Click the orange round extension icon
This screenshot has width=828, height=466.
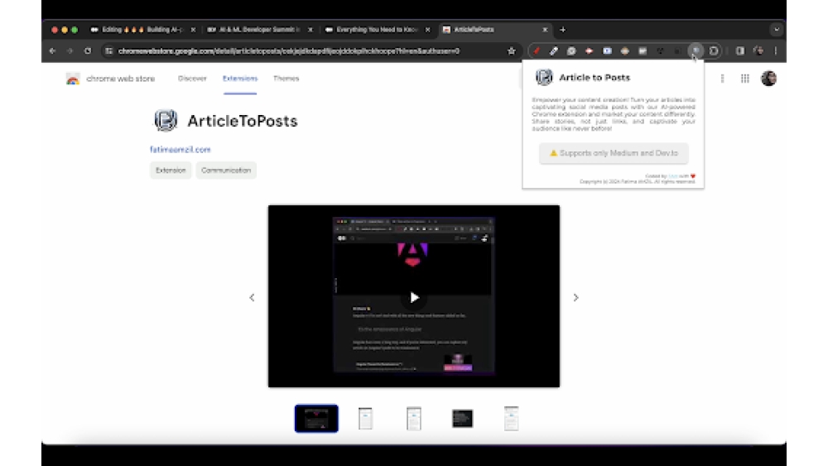(x=624, y=51)
